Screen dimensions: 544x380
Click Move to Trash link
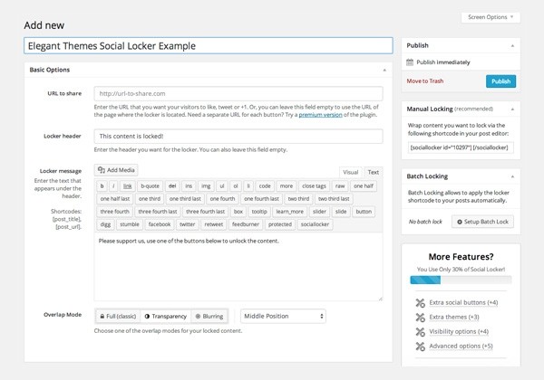tap(425, 81)
